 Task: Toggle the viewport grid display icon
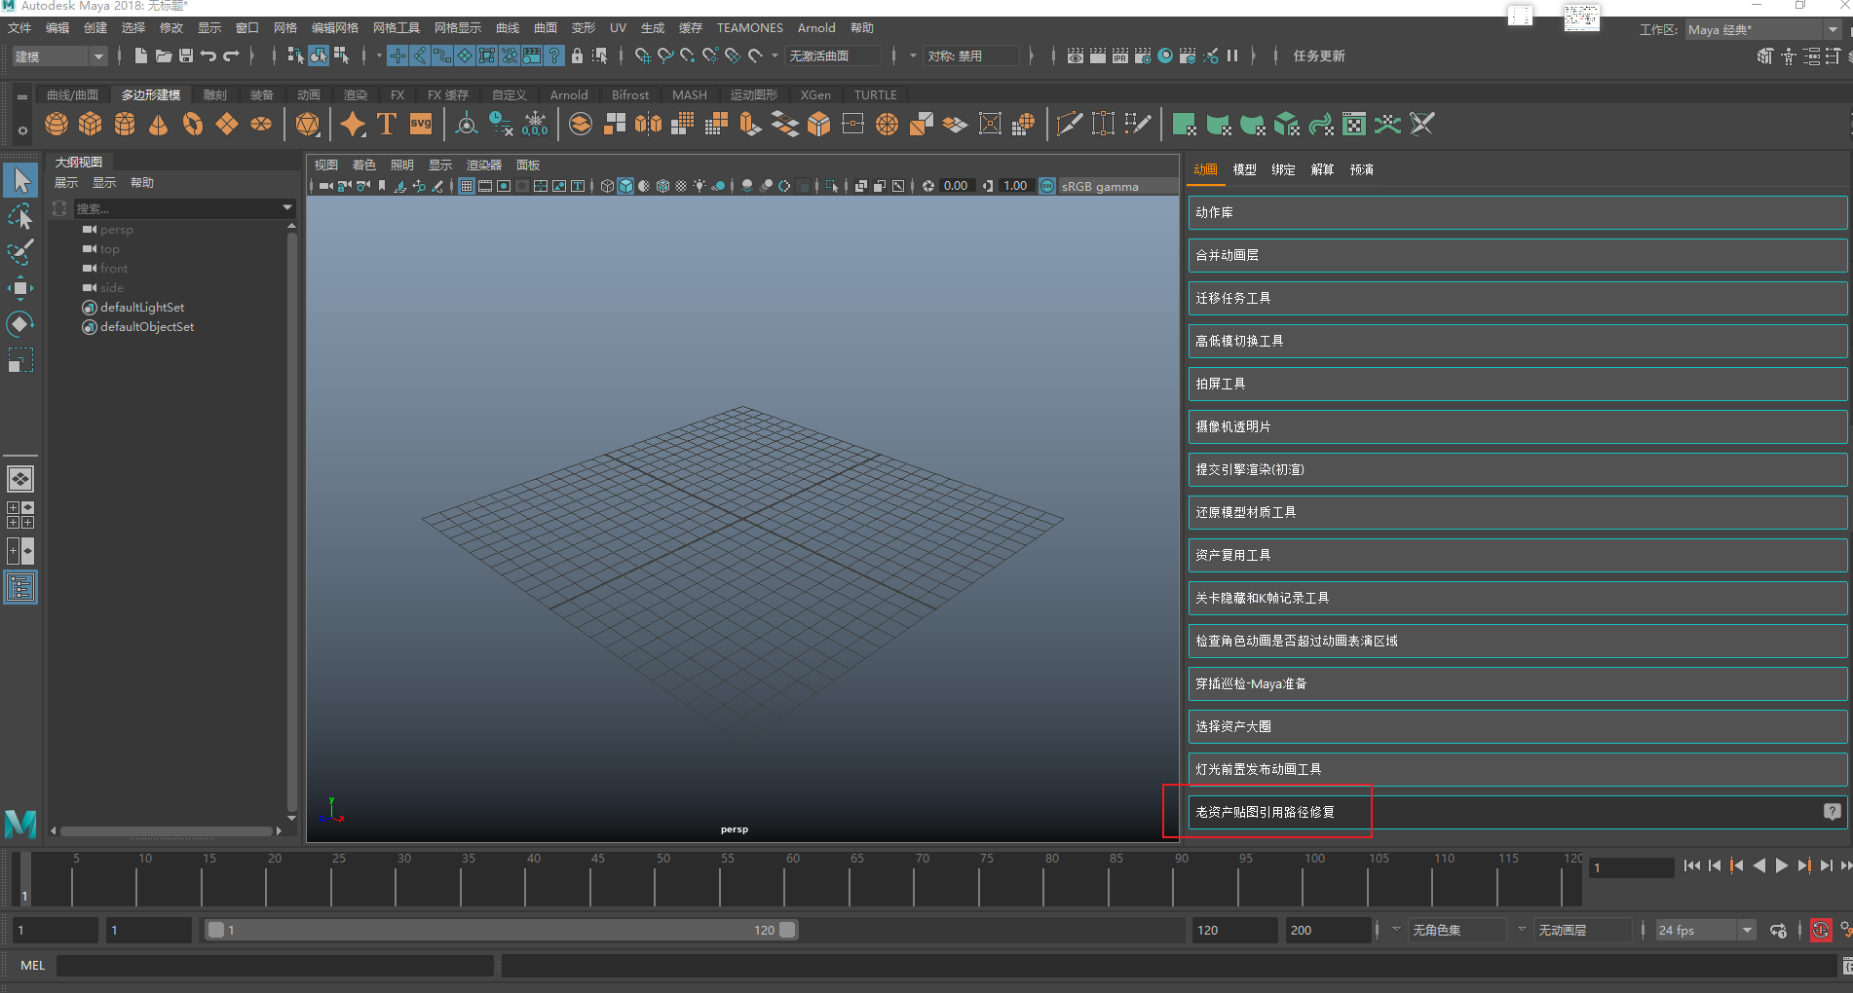467,186
